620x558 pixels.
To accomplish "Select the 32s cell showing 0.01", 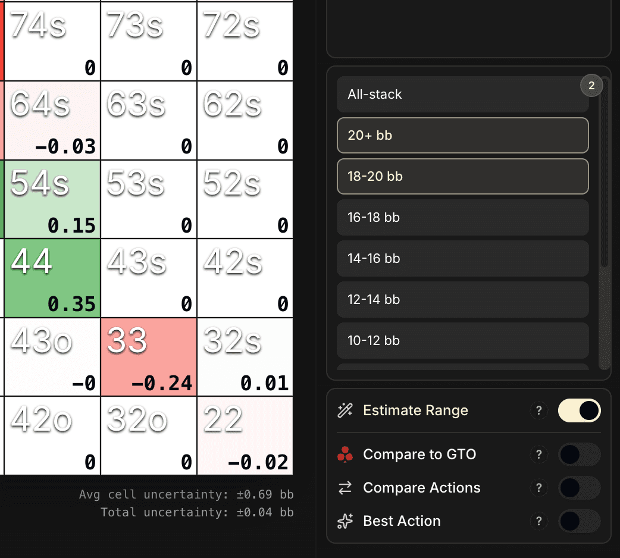I will [245, 357].
